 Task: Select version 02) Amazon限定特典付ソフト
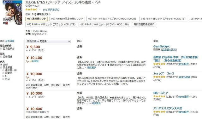(x=67, y=19)
